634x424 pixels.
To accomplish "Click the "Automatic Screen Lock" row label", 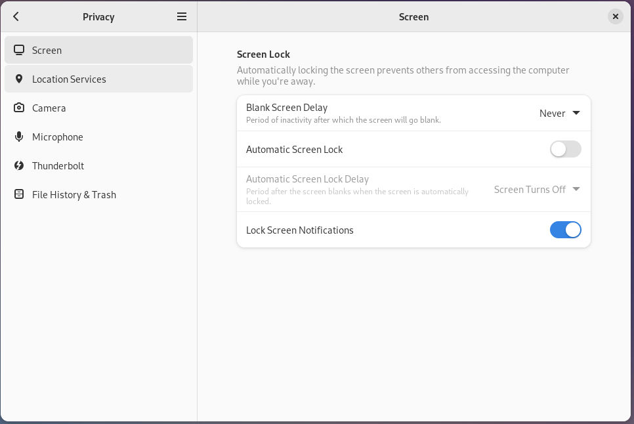I will tap(295, 150).
